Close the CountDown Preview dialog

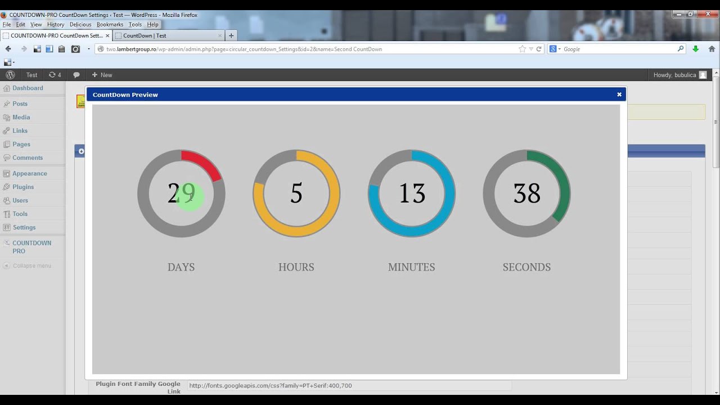coord(619,94)
